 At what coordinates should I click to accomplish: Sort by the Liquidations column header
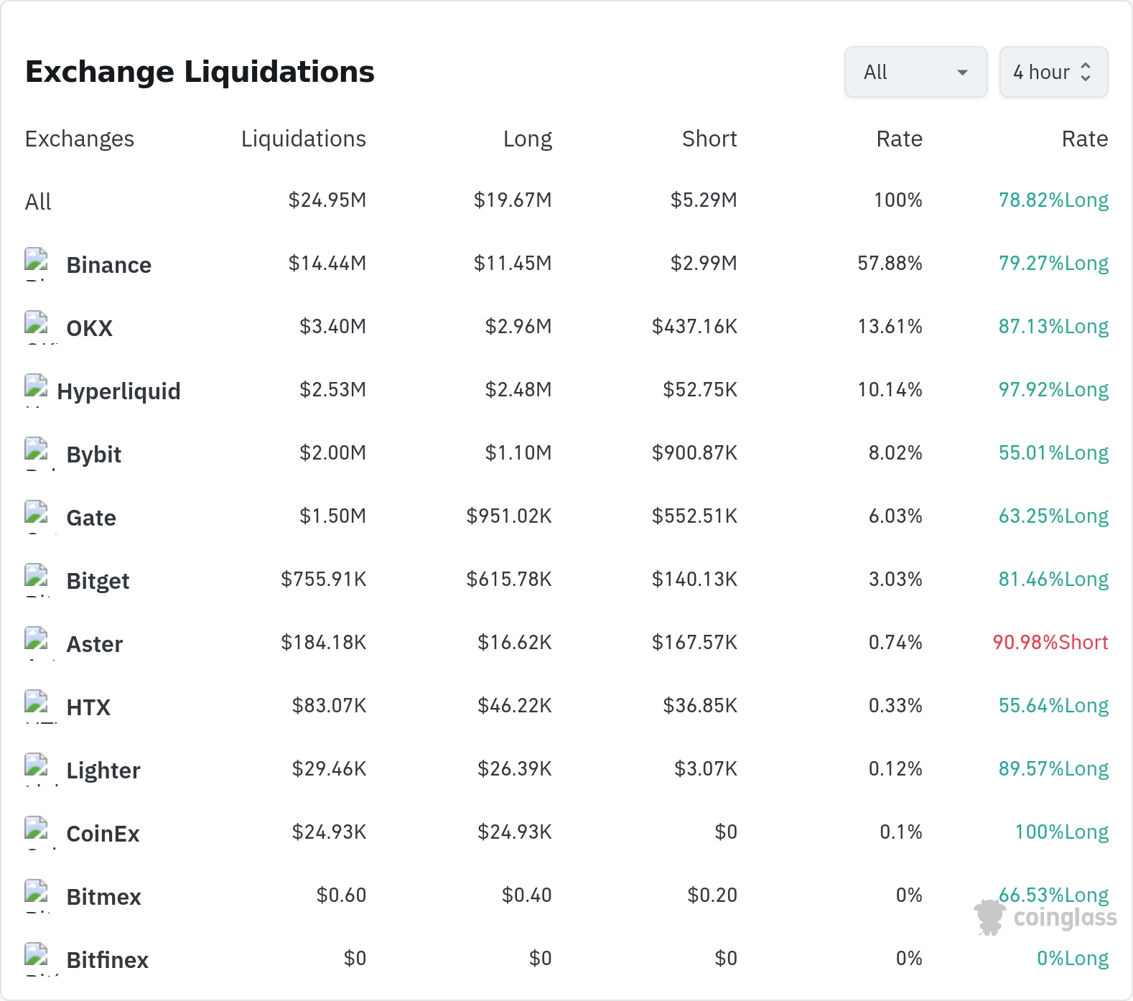coord(304,139)
